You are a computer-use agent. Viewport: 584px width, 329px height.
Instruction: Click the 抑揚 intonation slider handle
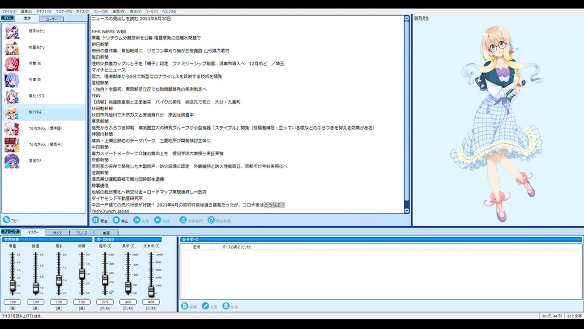click(82, 274)
